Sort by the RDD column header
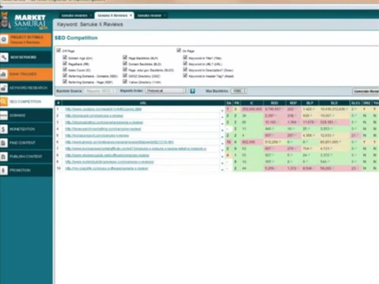 click(275, 103)
